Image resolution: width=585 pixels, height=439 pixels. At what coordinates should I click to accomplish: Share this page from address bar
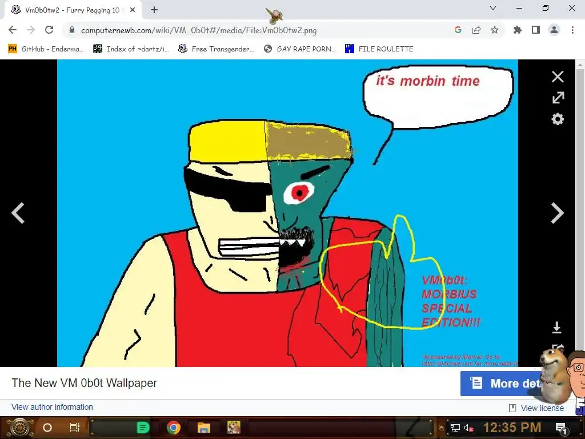click(476, 30)
